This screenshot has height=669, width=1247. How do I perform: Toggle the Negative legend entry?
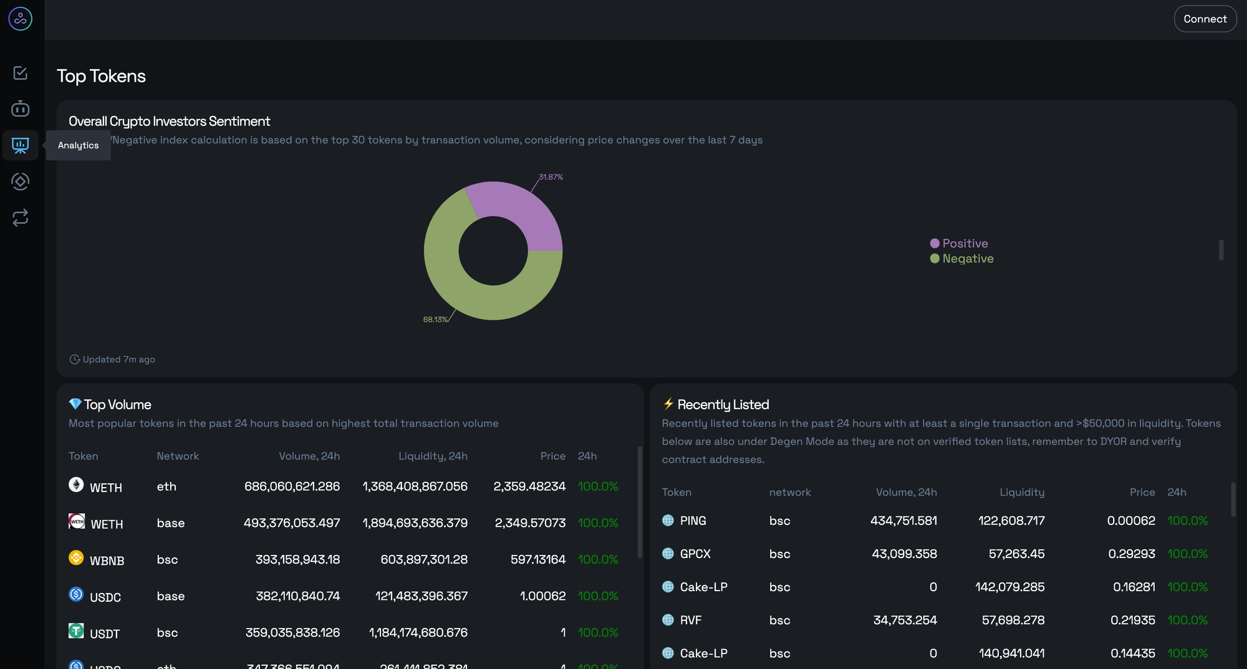point(961,259)
